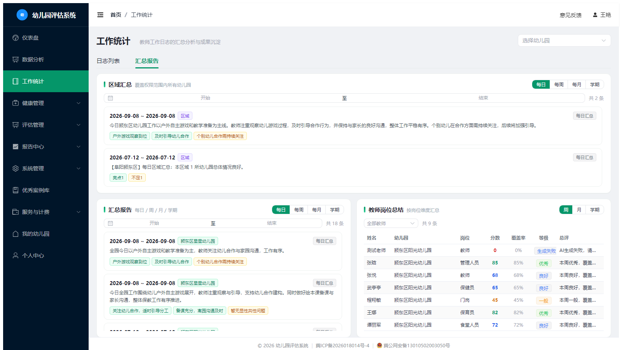Click 生成失败 status tag for 测试老师
Screen dimensions: 622x350
click(546, 251)
